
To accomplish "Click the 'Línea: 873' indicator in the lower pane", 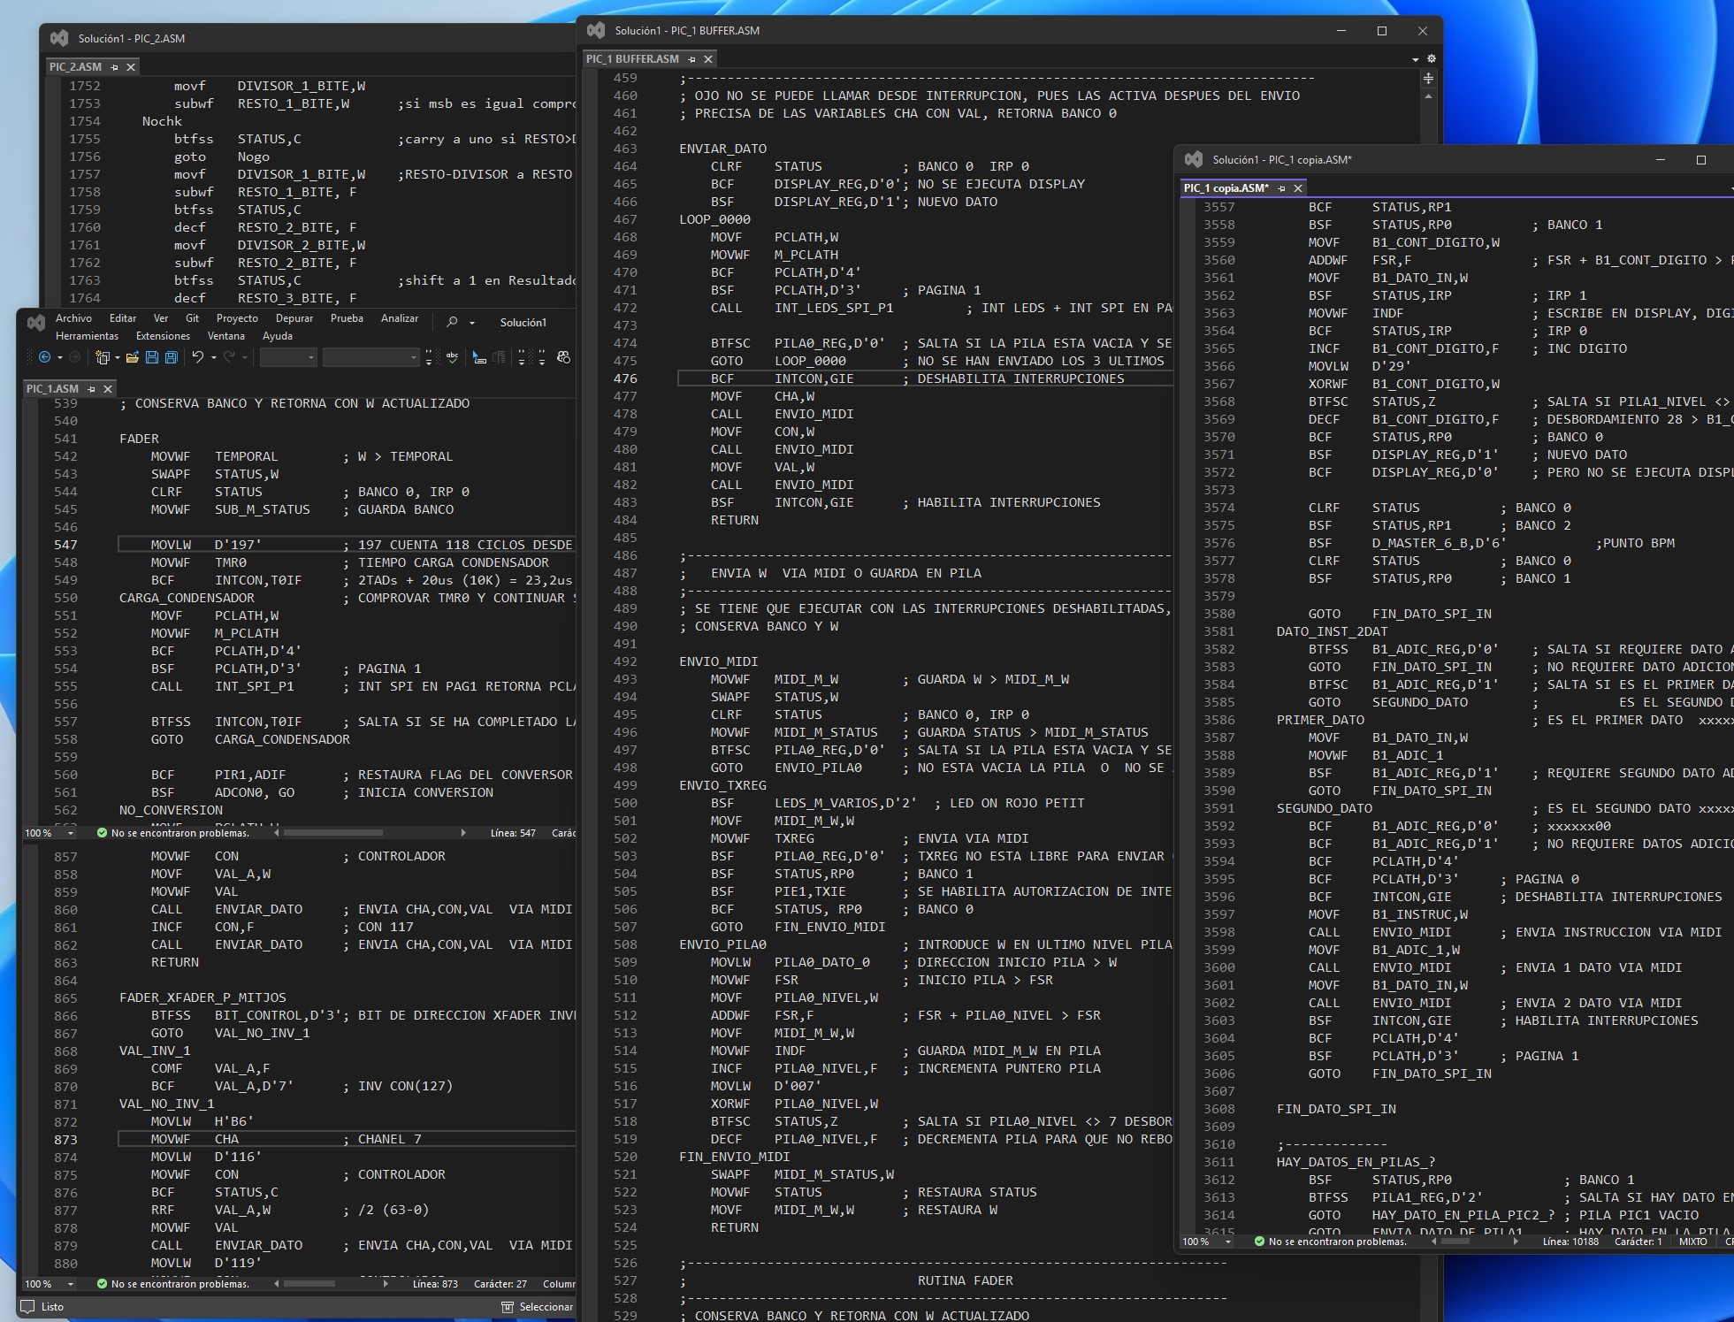I will point(435,1284).
